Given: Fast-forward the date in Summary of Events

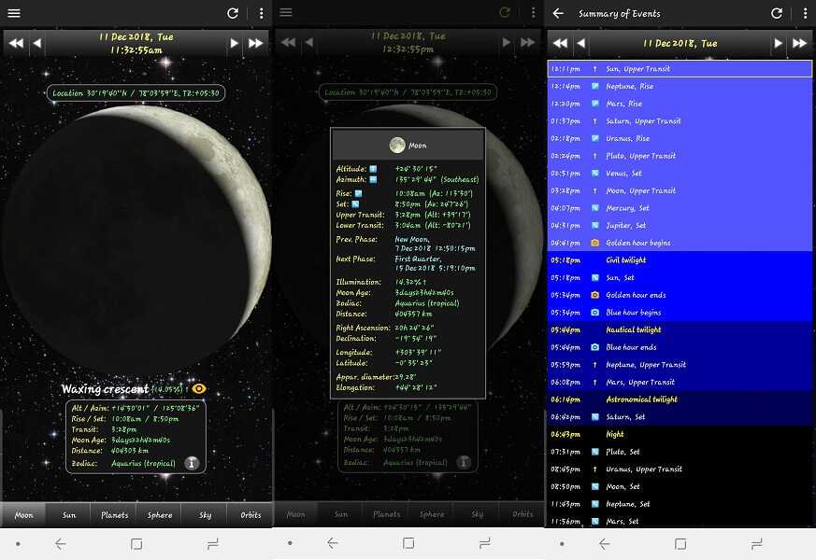Looking at the screenshot, I should pos(799,43).
